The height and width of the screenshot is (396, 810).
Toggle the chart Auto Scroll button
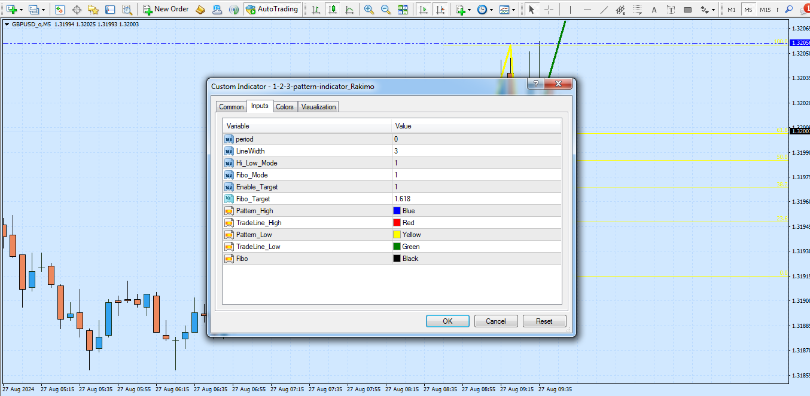[x=424, y=10]
